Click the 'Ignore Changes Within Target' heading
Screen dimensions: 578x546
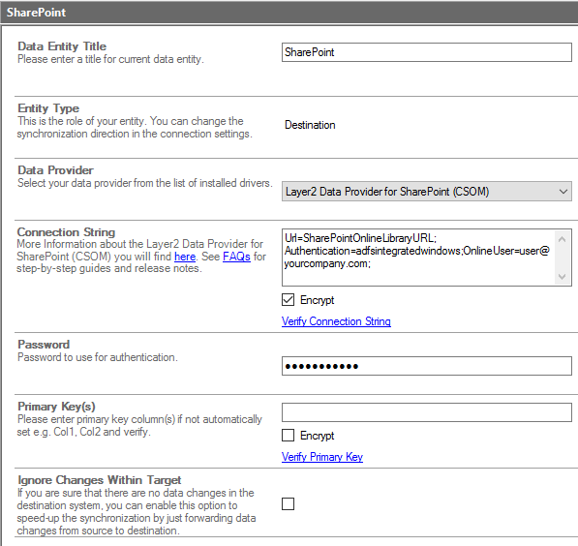(100, 480)
